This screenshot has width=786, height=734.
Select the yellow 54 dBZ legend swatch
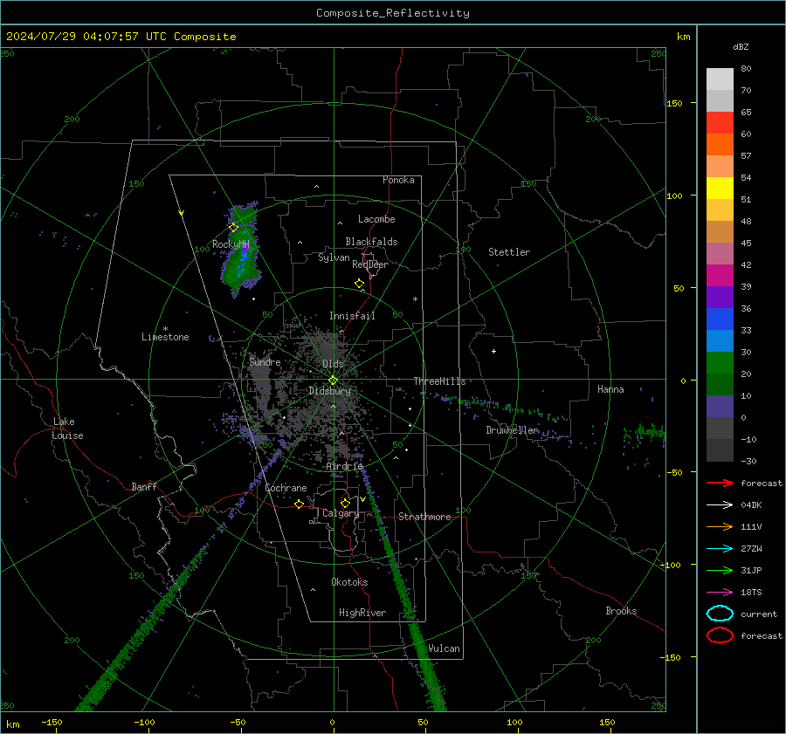720,189
